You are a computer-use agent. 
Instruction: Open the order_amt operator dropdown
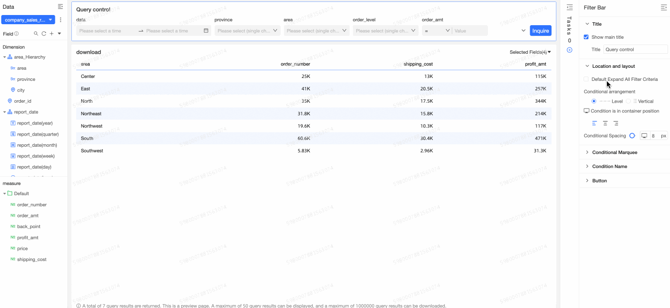click(x=436, y=31)
